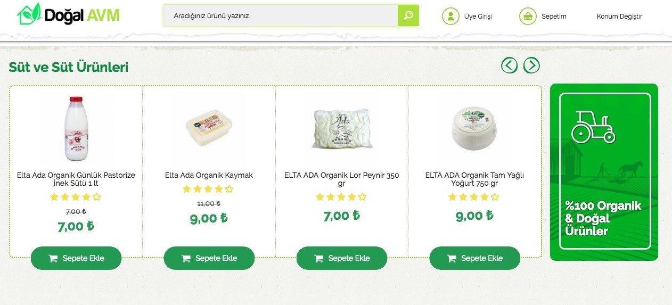672x305 pixels.
Task: Add Tam Yağlı Yoğurt to cart
Action: [x=474, y=258]
